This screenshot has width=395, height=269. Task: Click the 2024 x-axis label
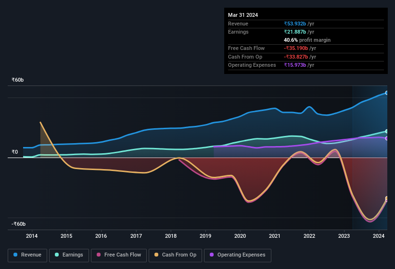point(379,236)
